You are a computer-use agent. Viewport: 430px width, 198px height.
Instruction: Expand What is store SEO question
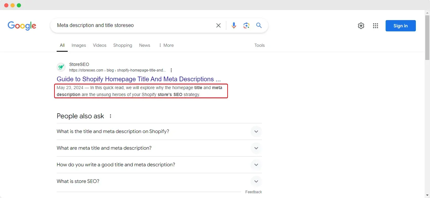(159, 181)
